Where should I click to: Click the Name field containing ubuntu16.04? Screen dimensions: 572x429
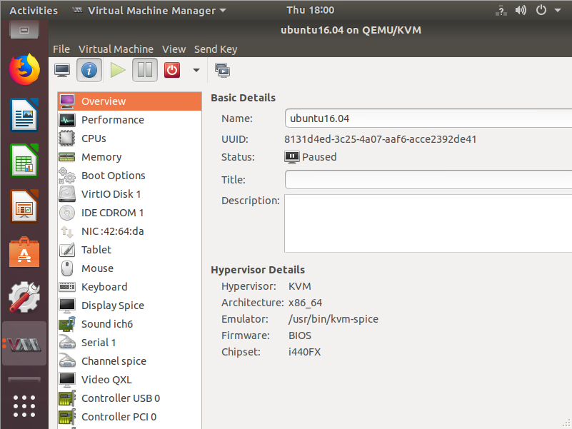(428, 118)
